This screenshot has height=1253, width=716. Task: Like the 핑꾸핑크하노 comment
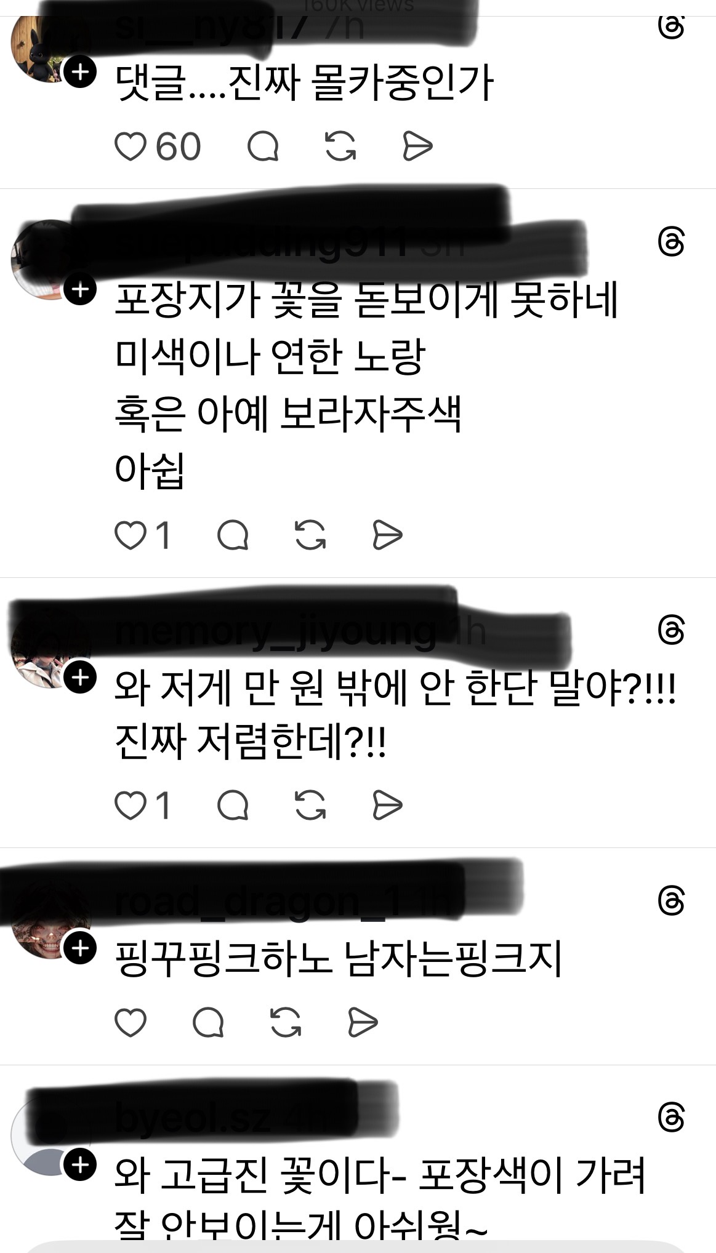coord(131,1023)
